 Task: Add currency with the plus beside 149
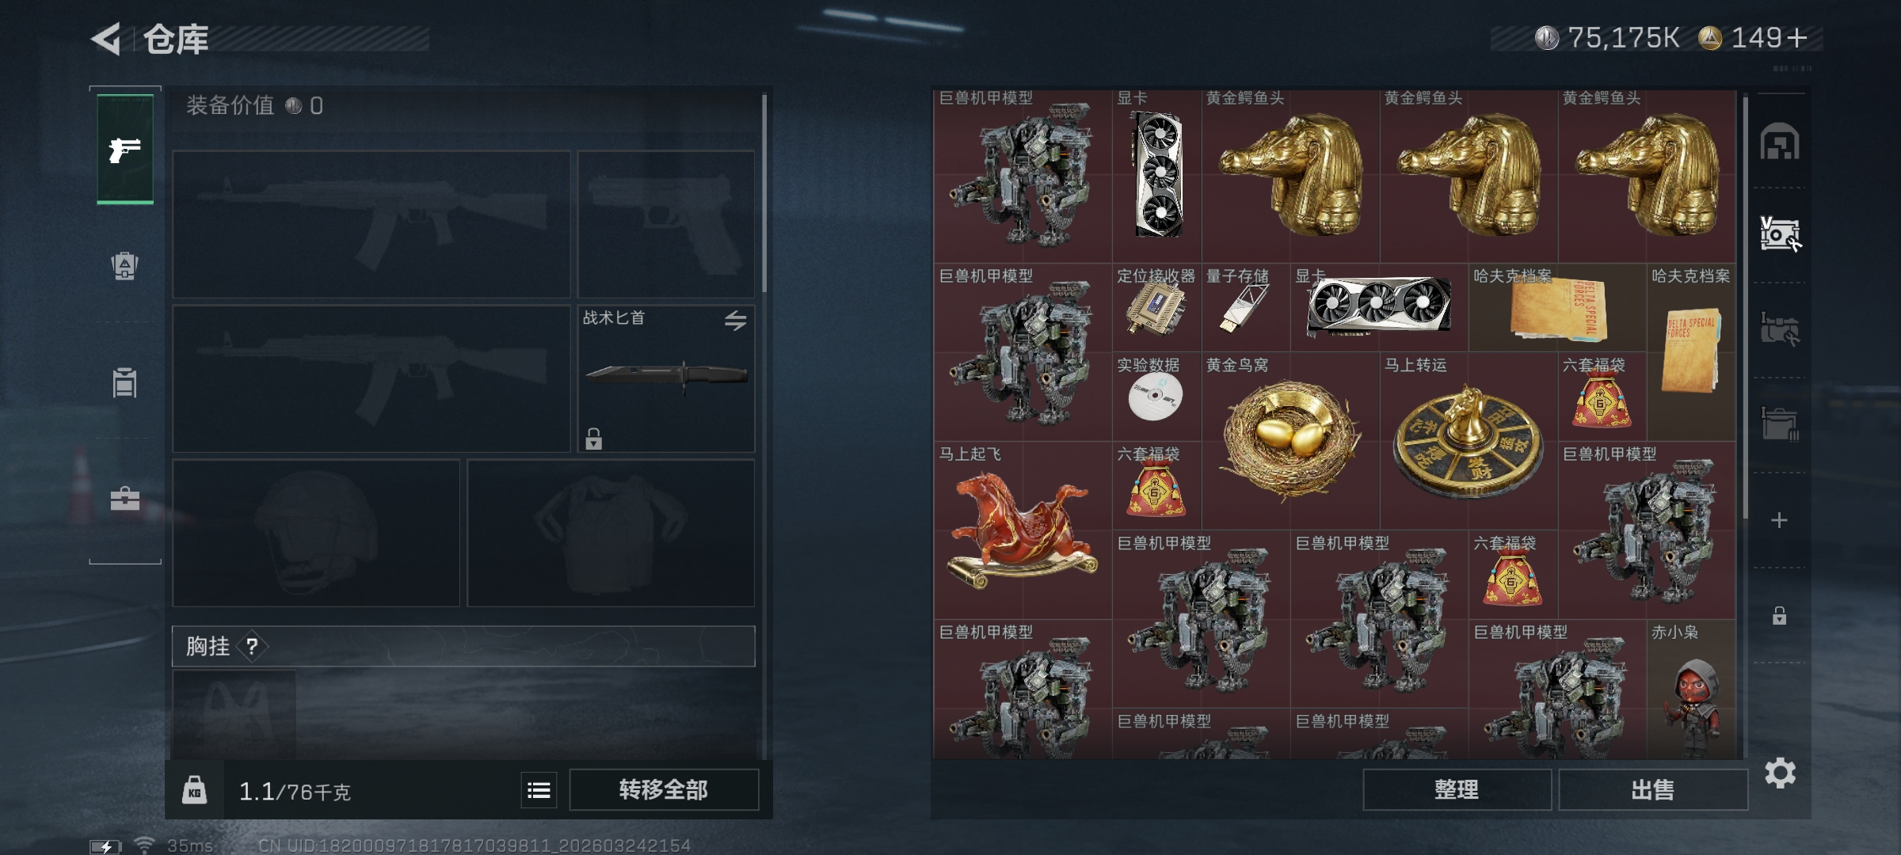pos(1798,38)
